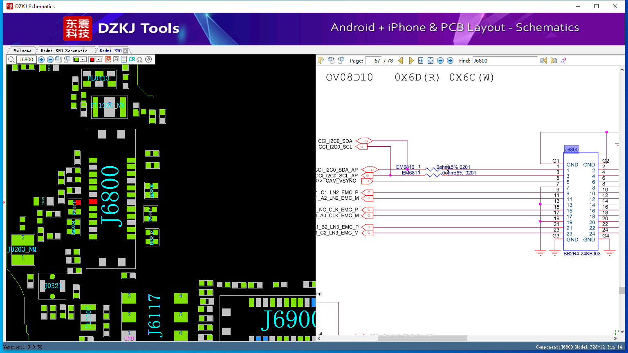Click the CCI_I2C0_SCL net label
Image resolution: width=628 pixels, height=353 pixels.
click(x=335, y=147)
